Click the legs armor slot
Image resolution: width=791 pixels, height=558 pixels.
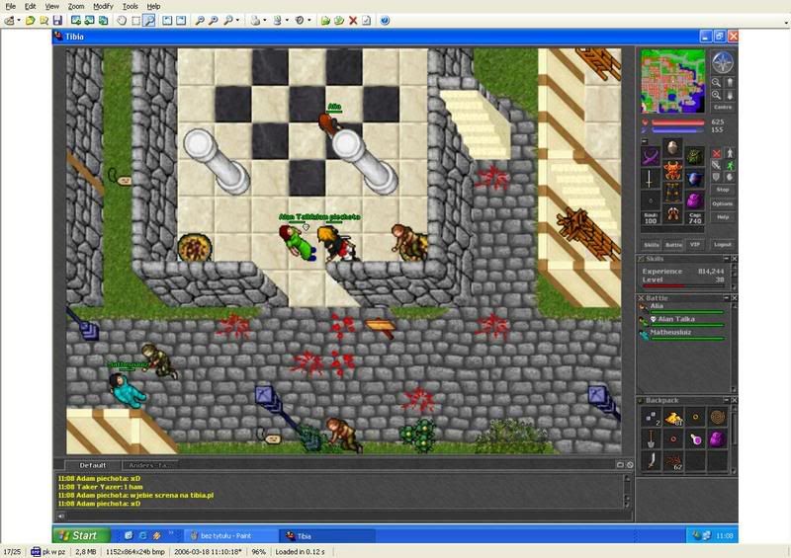(x=672, y=193)
